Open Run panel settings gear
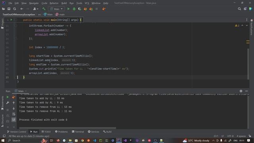Viewport: 254px width, 143px height. pyautogui.click(x=241, y=91)
